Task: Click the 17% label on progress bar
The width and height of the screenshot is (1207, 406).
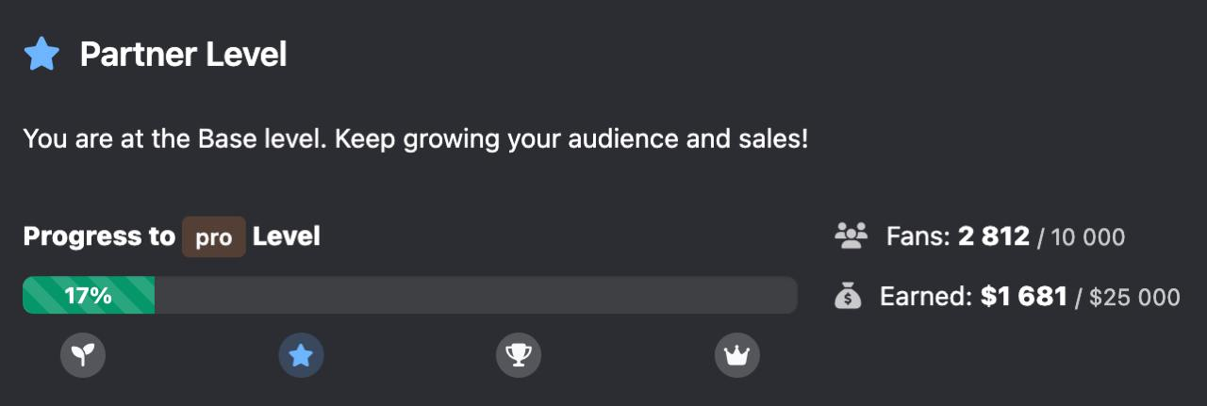Action: [88, 296]
